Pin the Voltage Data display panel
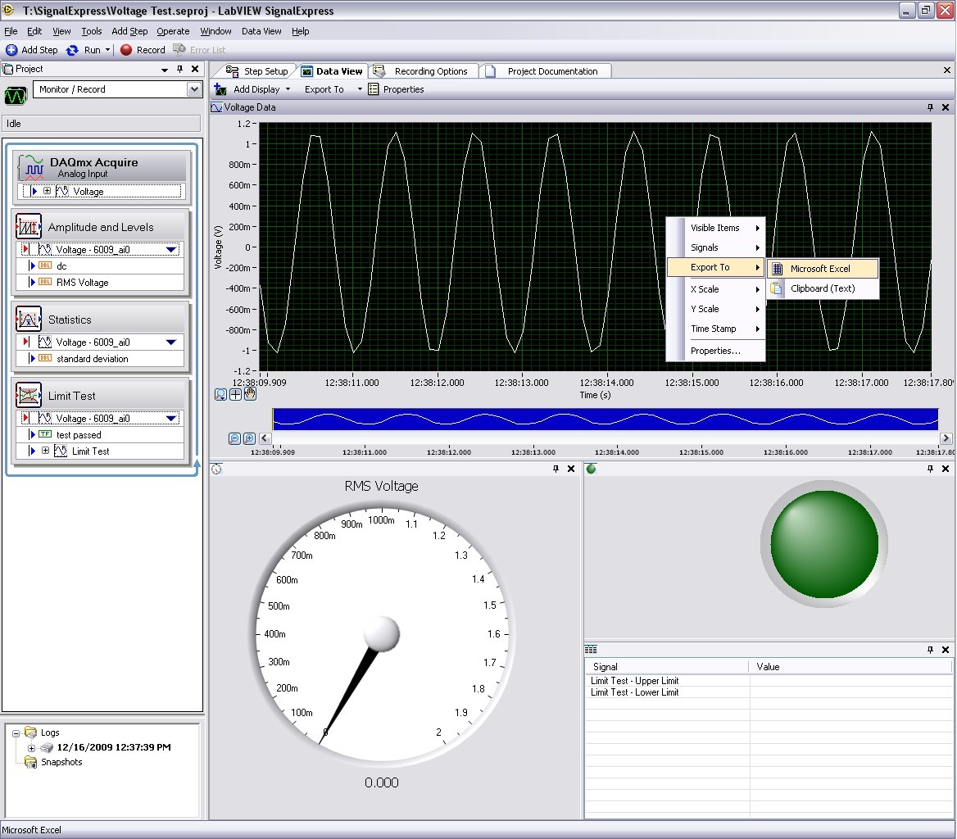 (x=930, y=107)
